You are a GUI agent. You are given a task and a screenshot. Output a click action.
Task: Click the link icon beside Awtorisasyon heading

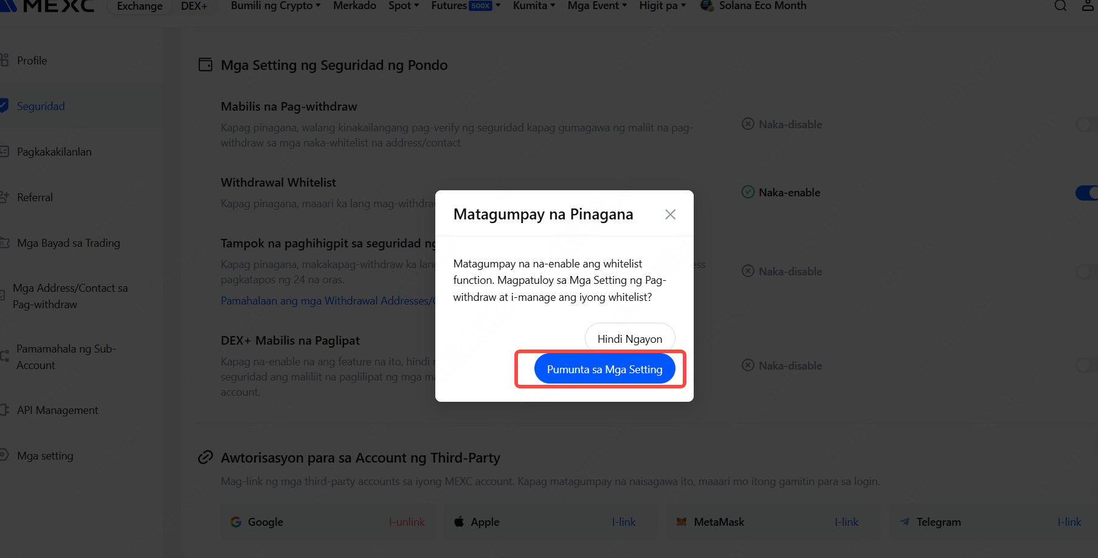pos(205,457)
